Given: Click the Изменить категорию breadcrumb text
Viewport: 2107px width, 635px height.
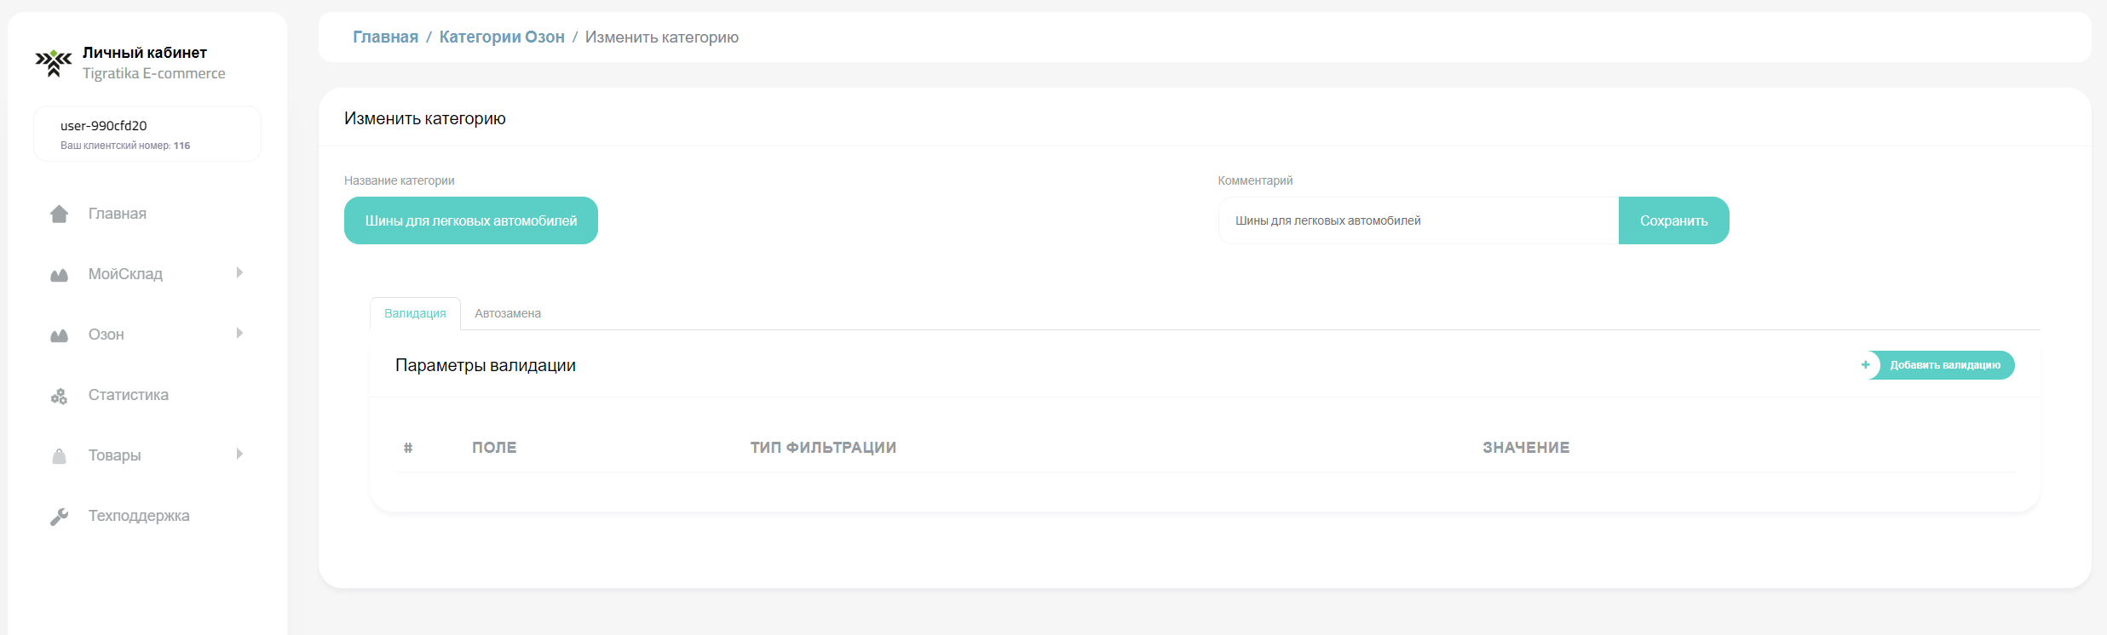Looking at the screenshot, I should coord(662,37).
